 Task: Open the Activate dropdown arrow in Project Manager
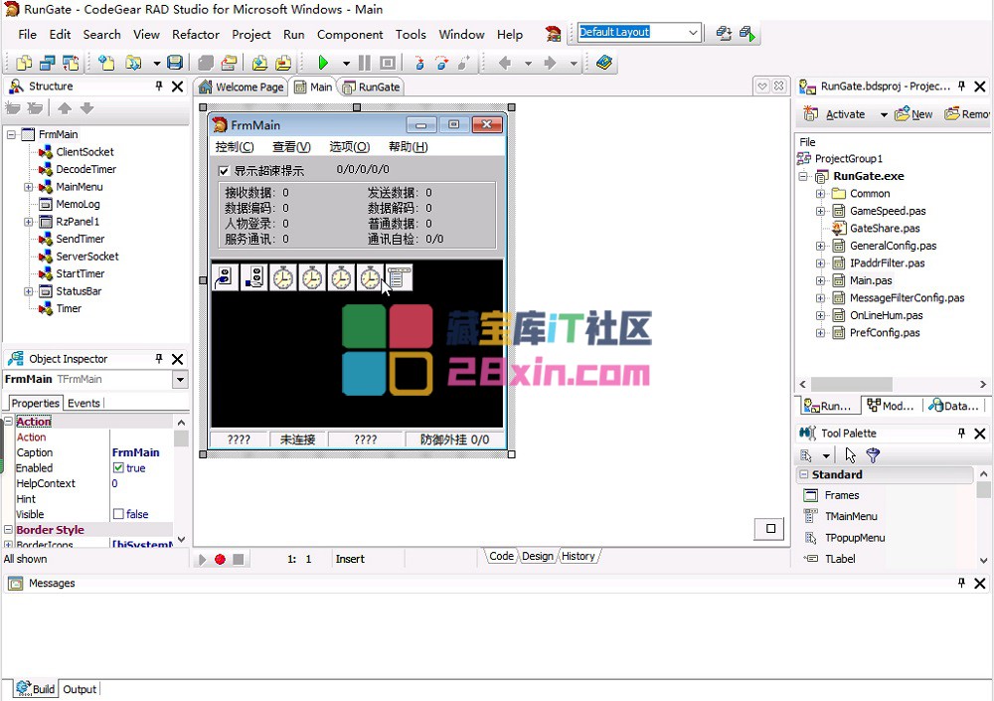tap(884, 114)
